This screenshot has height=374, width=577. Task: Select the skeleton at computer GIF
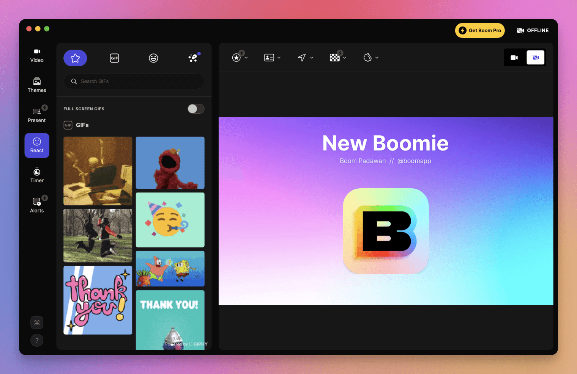[98, 171]
